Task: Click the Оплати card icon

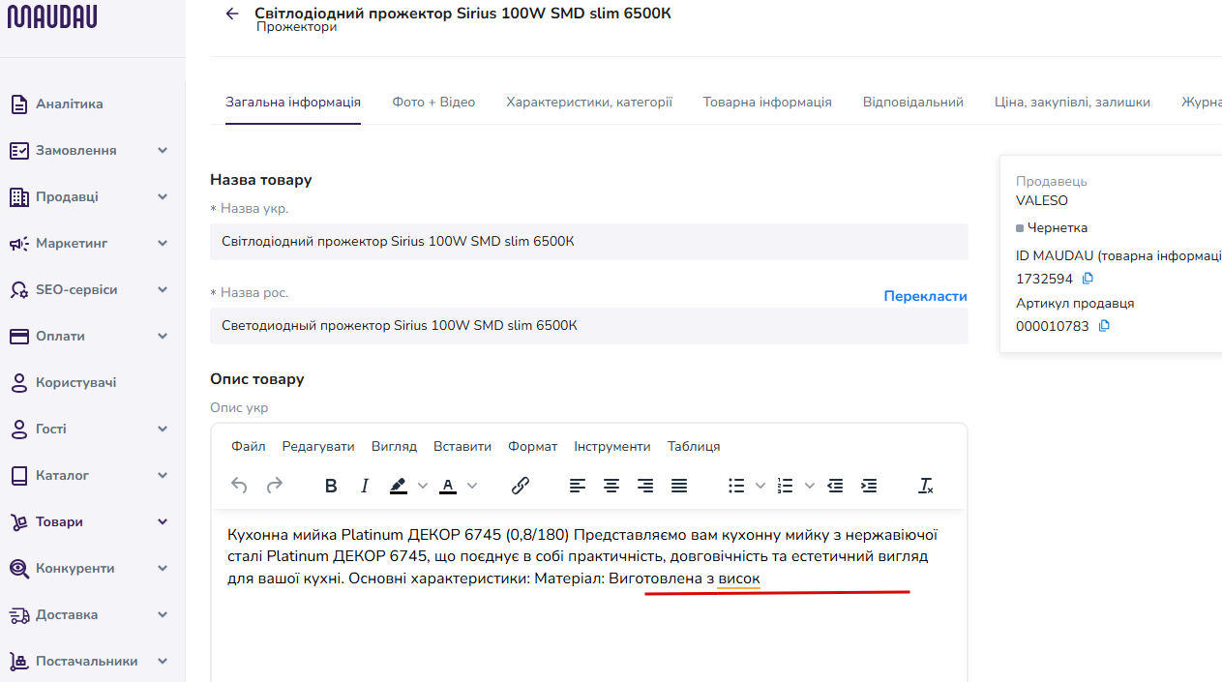Action: pos(19,337)
